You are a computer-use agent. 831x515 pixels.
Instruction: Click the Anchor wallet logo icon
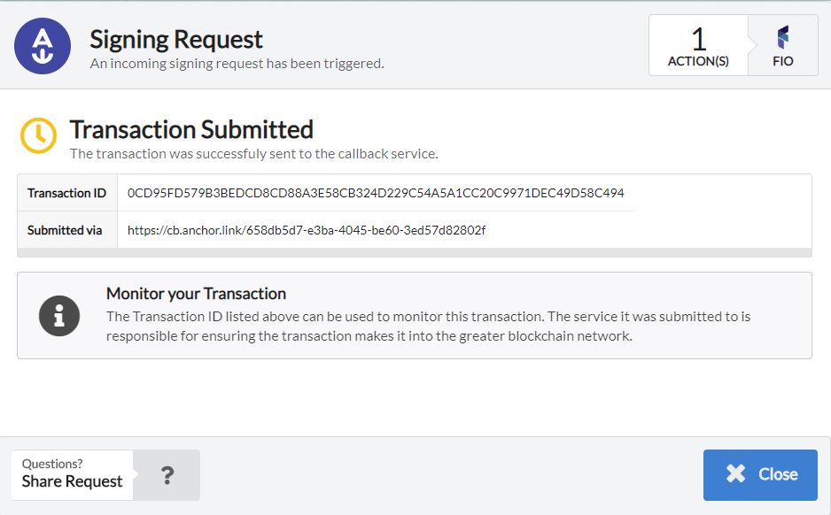[x=43, y=46]
